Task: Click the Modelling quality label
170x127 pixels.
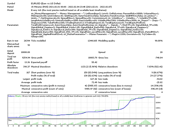Action: [x=107, y=41]
